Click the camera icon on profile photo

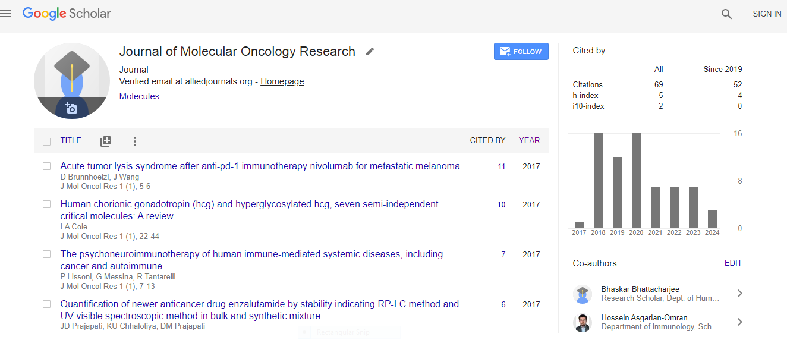(71, 108)
